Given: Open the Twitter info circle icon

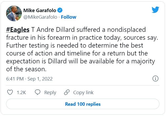Looking at the screenshot, I should (155, 79).
